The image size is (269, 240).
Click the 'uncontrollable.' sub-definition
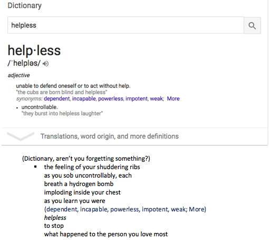tap(40, 107)
